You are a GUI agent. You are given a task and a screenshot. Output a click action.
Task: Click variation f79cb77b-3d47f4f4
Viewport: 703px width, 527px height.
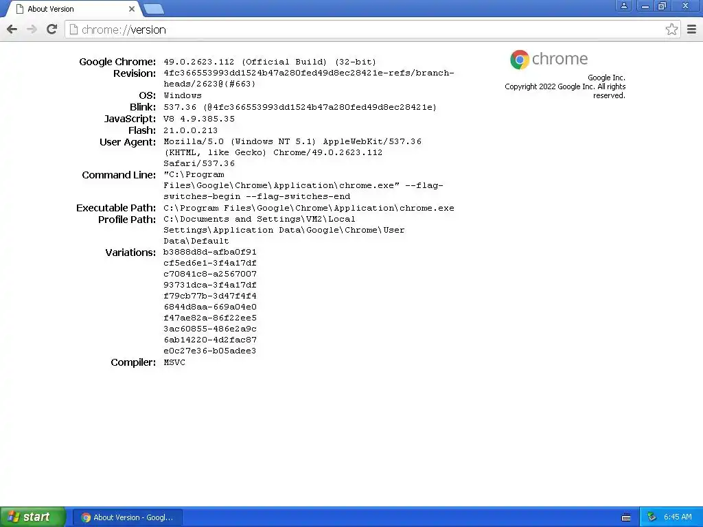coord(210,296)
